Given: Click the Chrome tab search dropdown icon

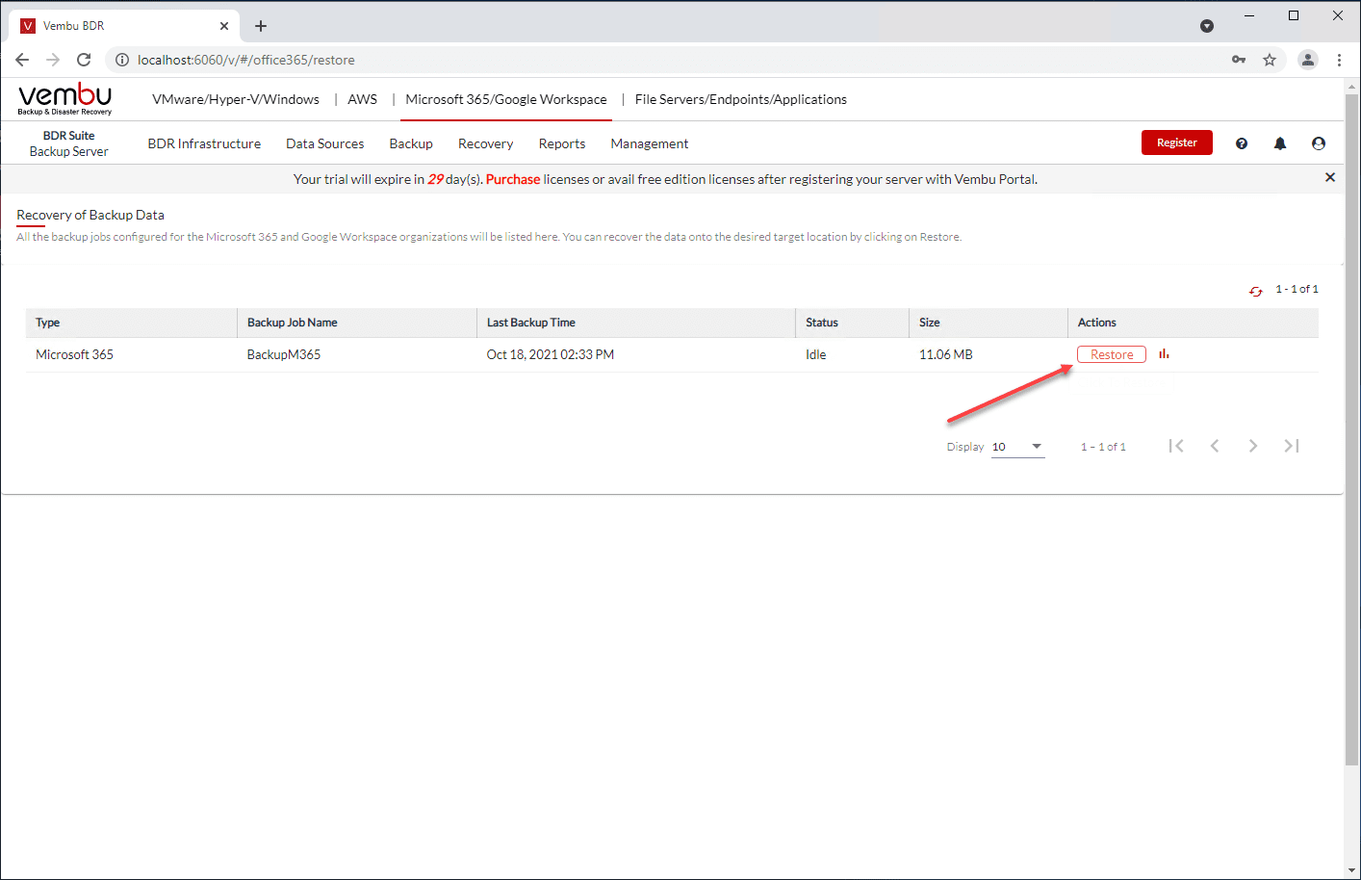Looking at the screenshot, I should coord(1207,26).
